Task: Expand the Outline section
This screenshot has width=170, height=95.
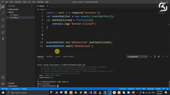Action: pos(20,83)
